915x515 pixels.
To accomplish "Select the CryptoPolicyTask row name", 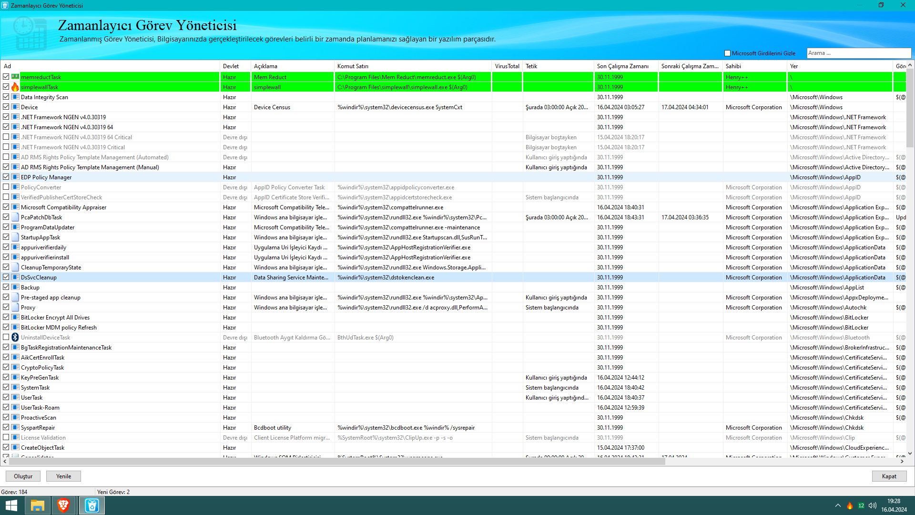I will pos(42,367).
